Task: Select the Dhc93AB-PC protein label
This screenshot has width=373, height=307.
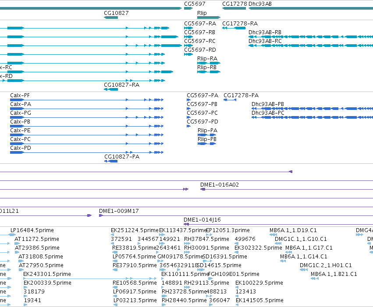Action: point(268,113)
